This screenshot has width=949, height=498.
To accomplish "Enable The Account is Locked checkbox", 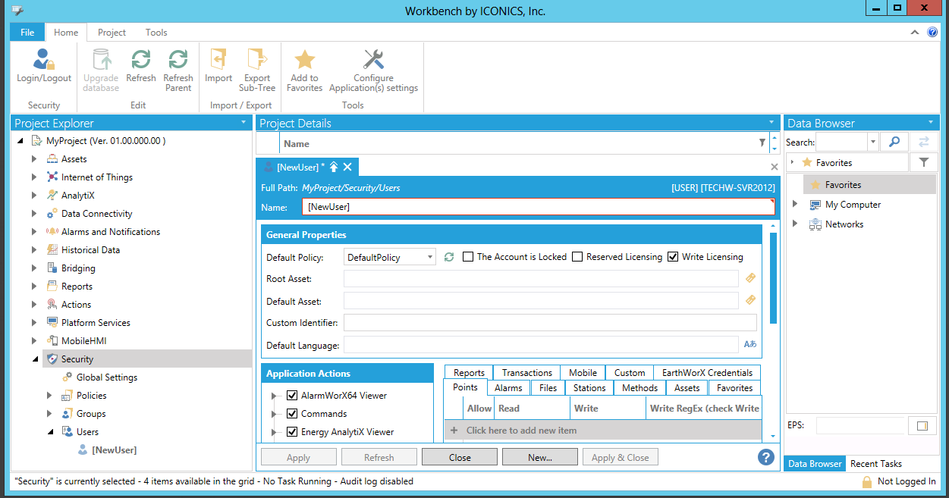I will (x=468, y=257).
